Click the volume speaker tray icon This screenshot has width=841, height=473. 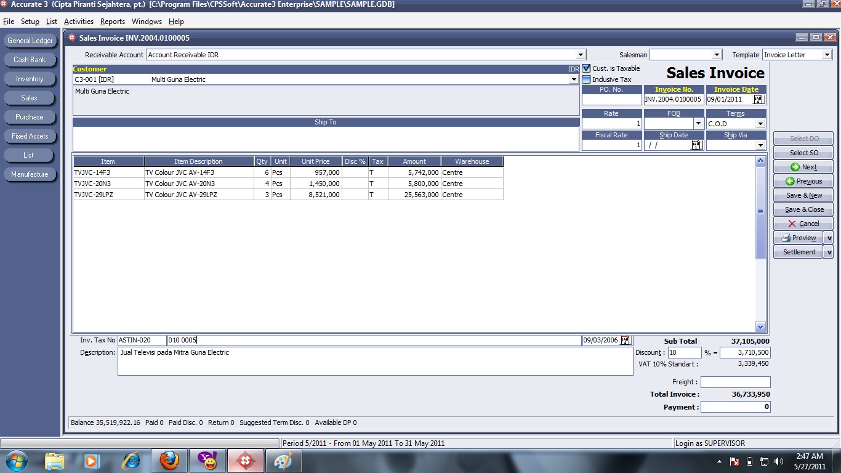tap(779, 461)
